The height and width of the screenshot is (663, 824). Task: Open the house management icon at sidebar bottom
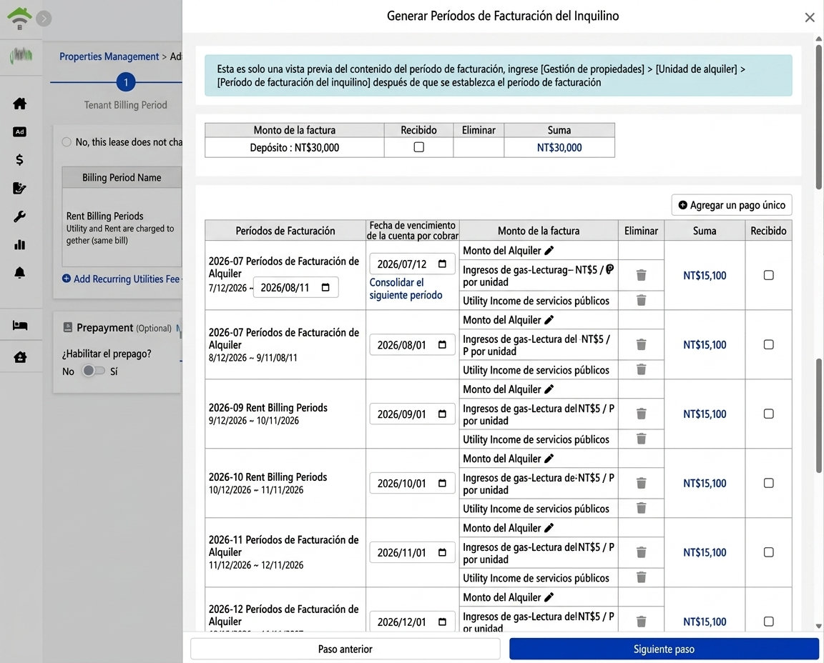coord(20,357)
